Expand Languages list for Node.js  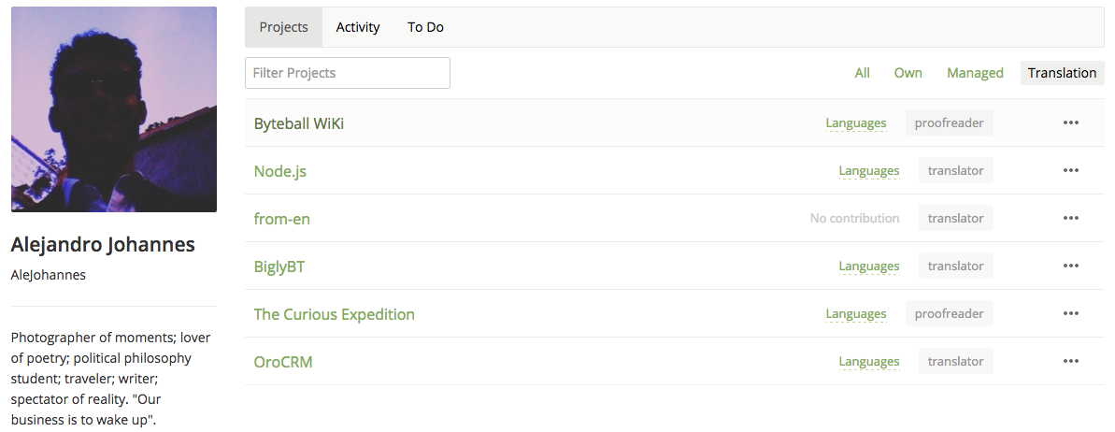pos(868,171)
